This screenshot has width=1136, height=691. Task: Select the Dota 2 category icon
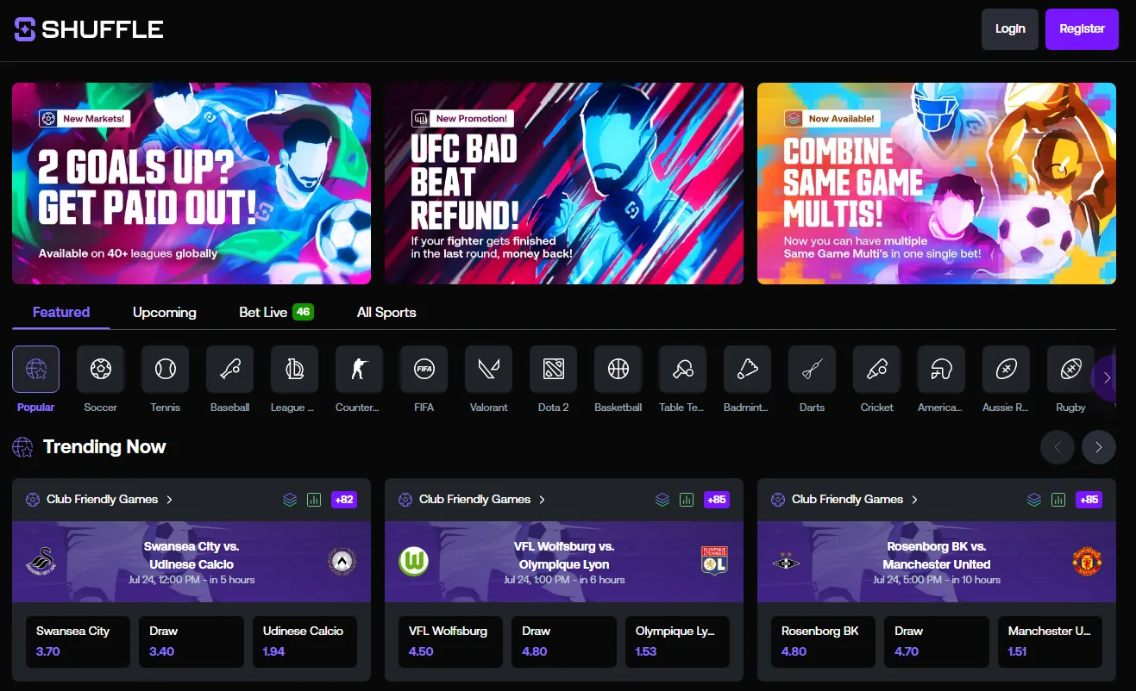pyautogui.click(x=554, y=370)
